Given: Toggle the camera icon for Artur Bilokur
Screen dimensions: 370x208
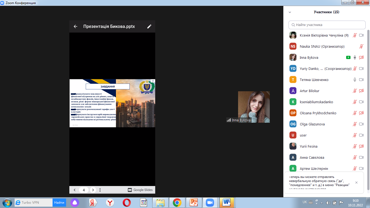Looking at the screenshot, I should click(361, 91).
